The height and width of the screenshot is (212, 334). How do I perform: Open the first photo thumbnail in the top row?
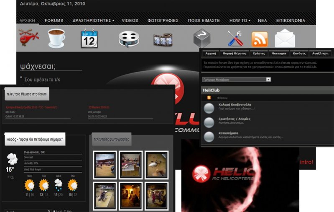pos(105,165)
